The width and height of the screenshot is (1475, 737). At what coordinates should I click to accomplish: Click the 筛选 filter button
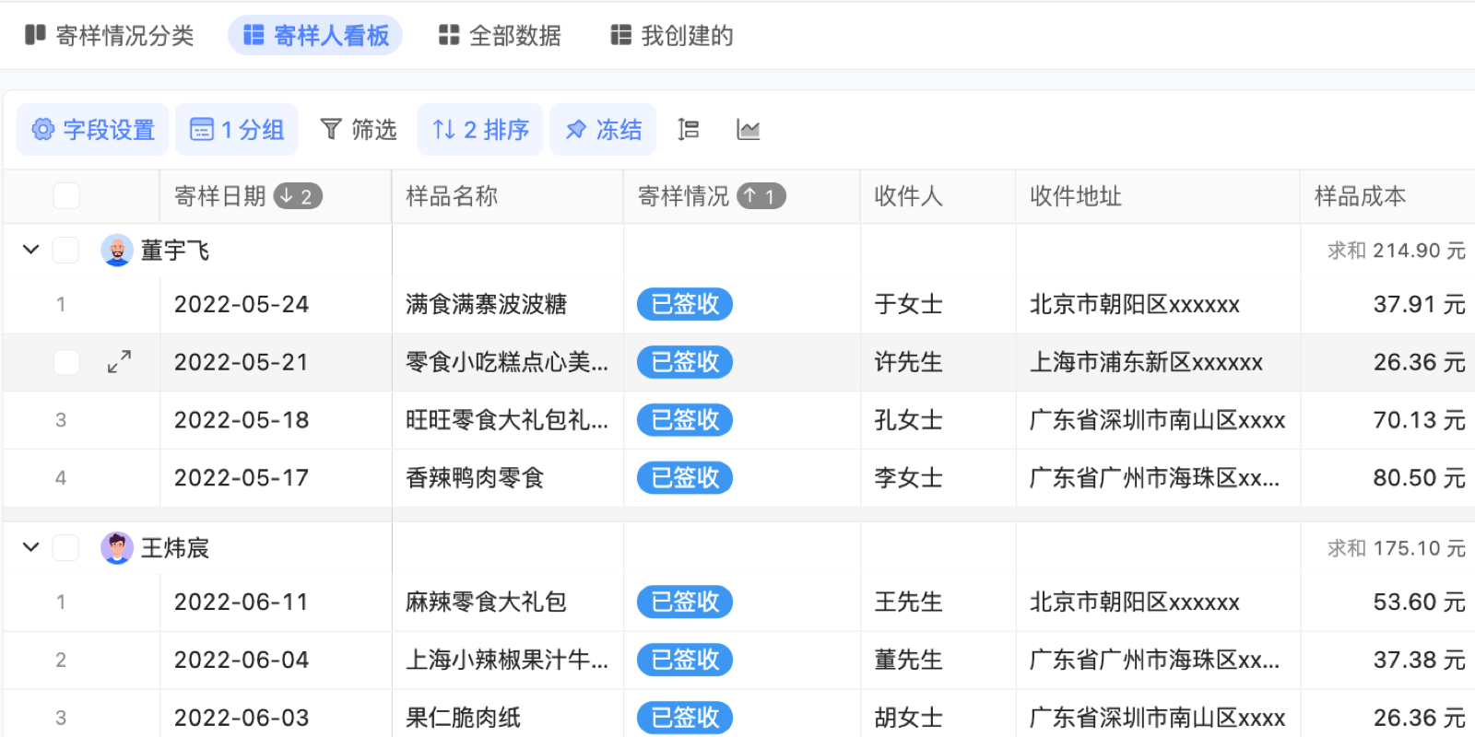pyautogui.click(x=358, y=130)
